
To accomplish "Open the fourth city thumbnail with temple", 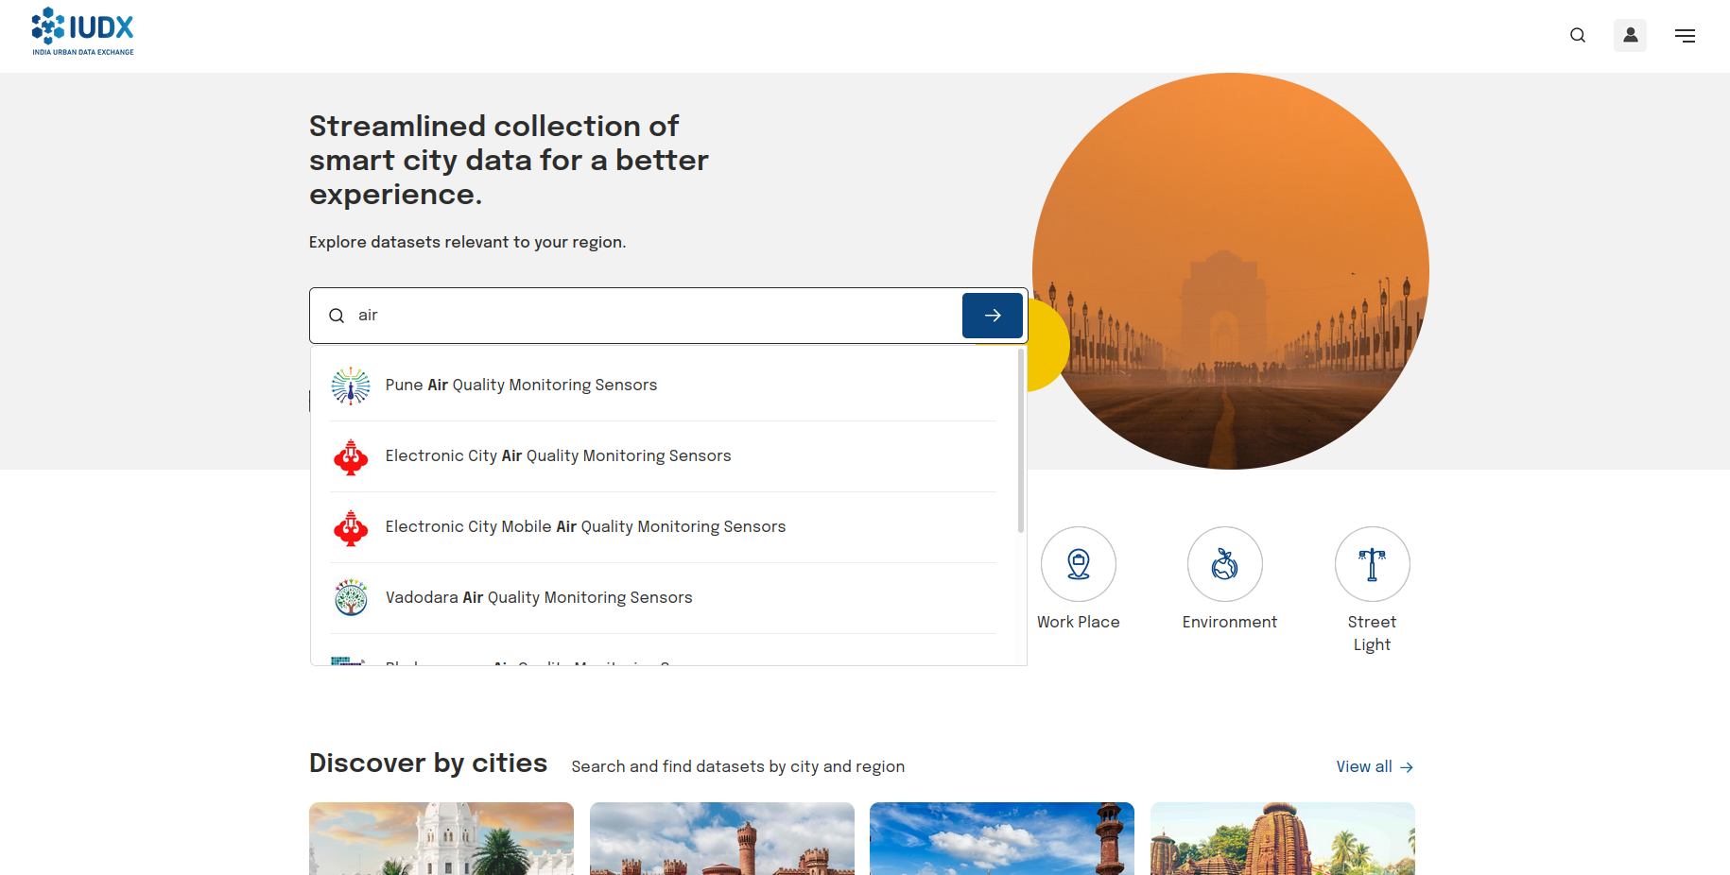I will point(1282,838).
